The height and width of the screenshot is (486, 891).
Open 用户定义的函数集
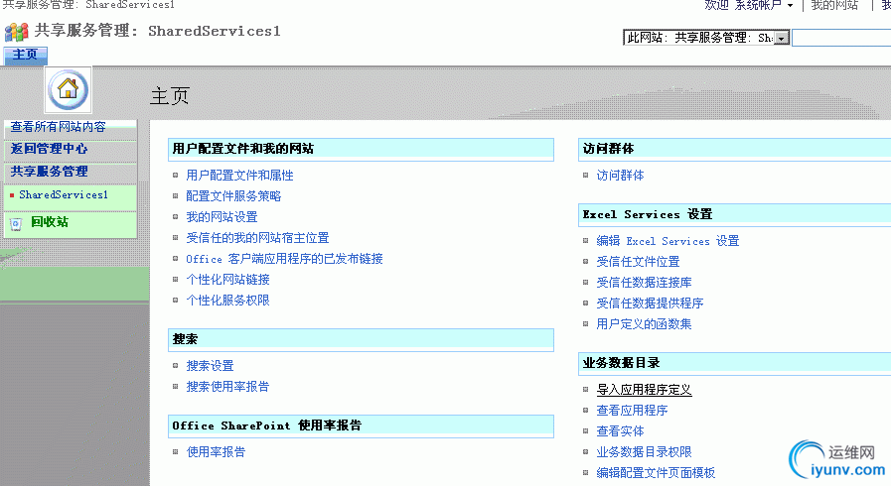pos(644,323)
